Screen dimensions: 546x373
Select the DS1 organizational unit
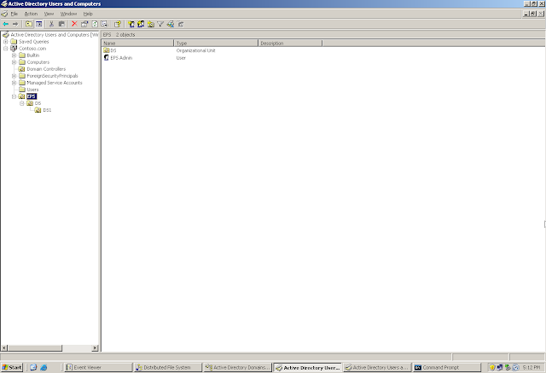tap(47, 110)
